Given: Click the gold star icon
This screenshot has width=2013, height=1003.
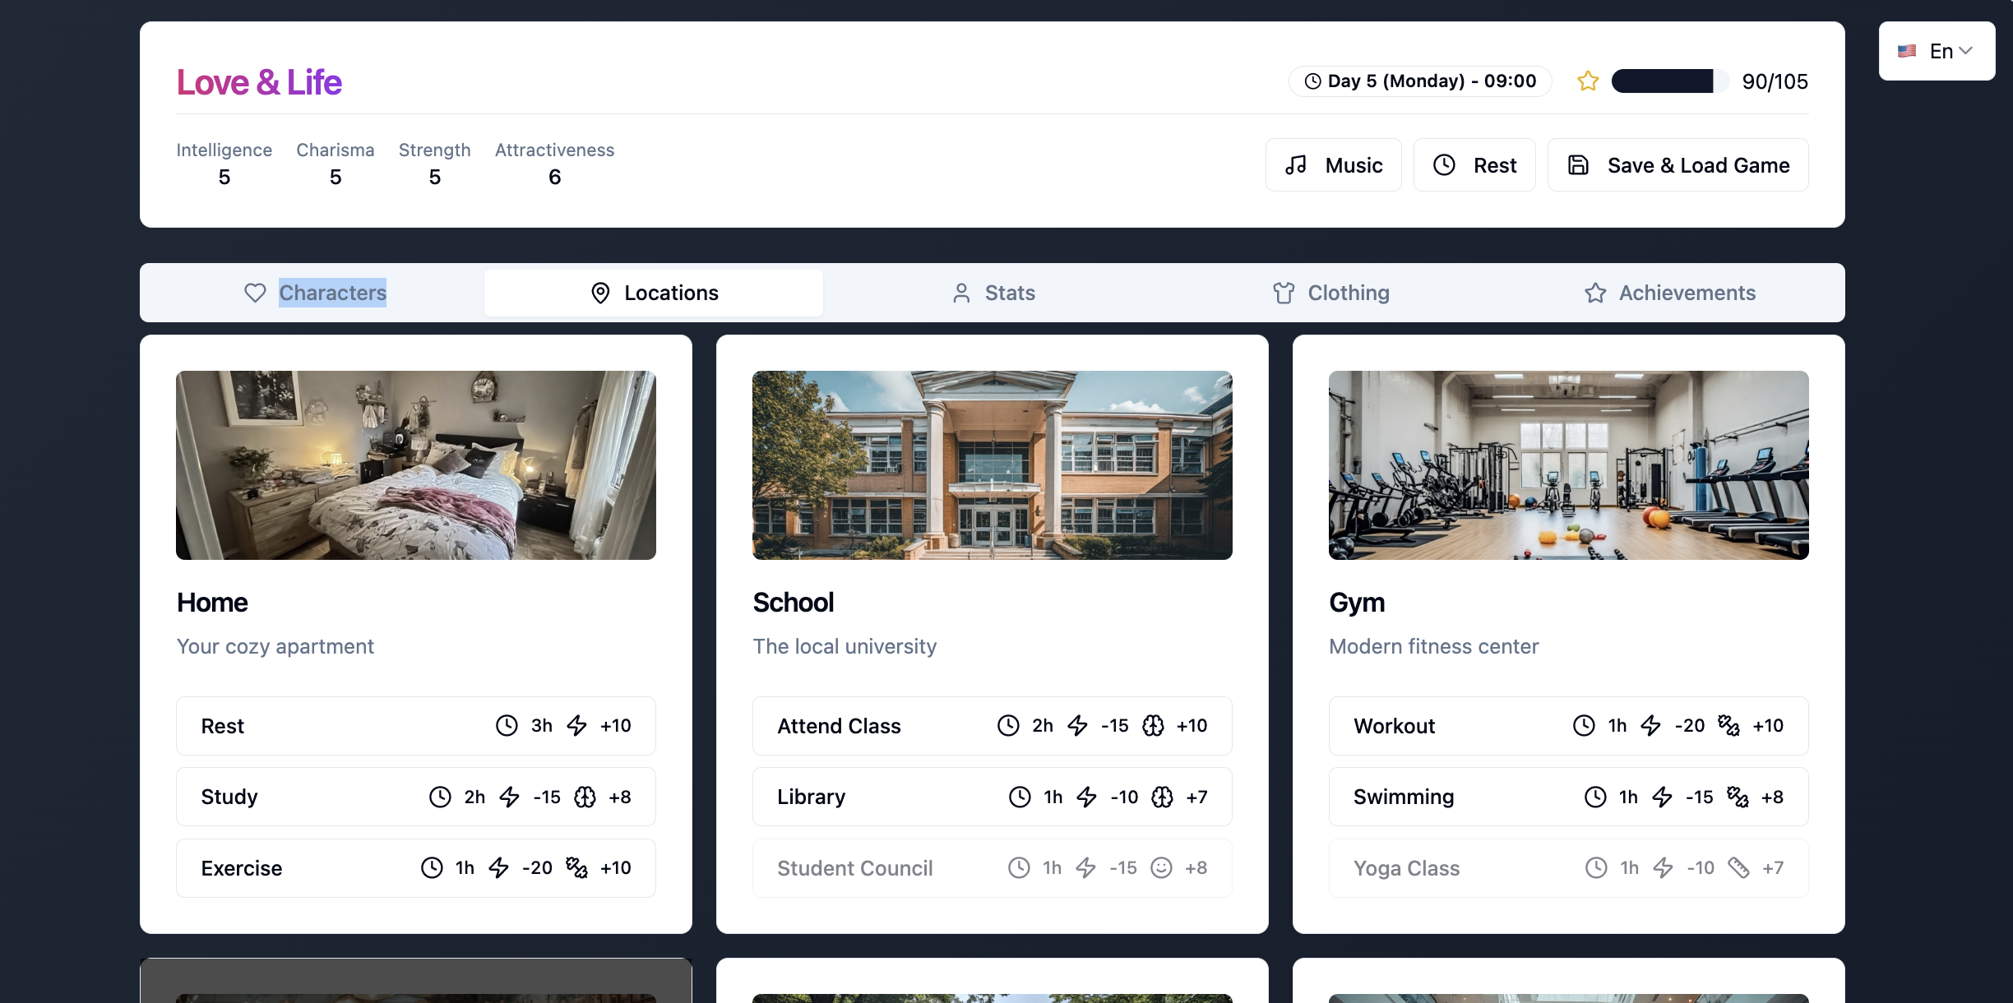Looking at the screenshot, I should [1588, 81].
